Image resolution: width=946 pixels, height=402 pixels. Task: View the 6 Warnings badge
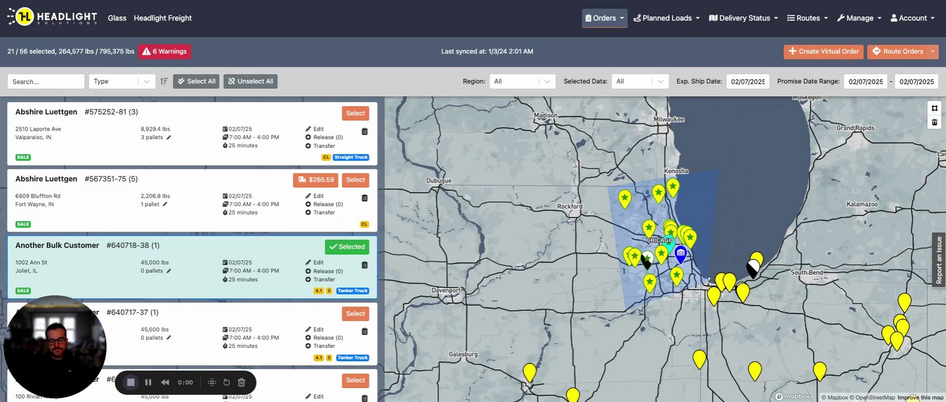[165, 51]
